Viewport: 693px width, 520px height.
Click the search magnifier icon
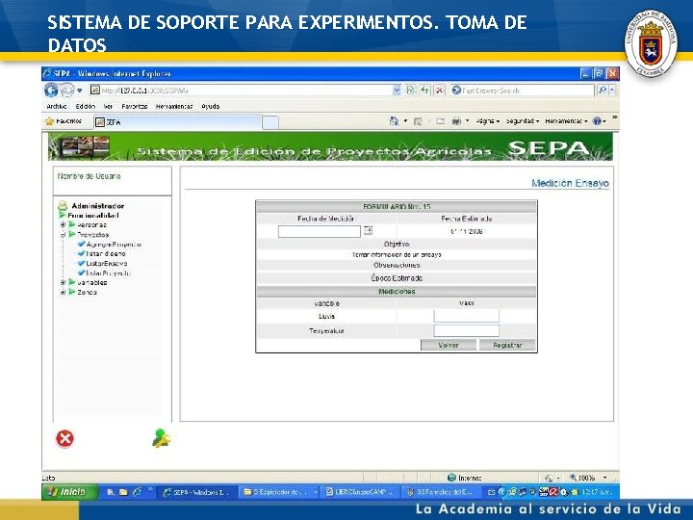(602, 91)
